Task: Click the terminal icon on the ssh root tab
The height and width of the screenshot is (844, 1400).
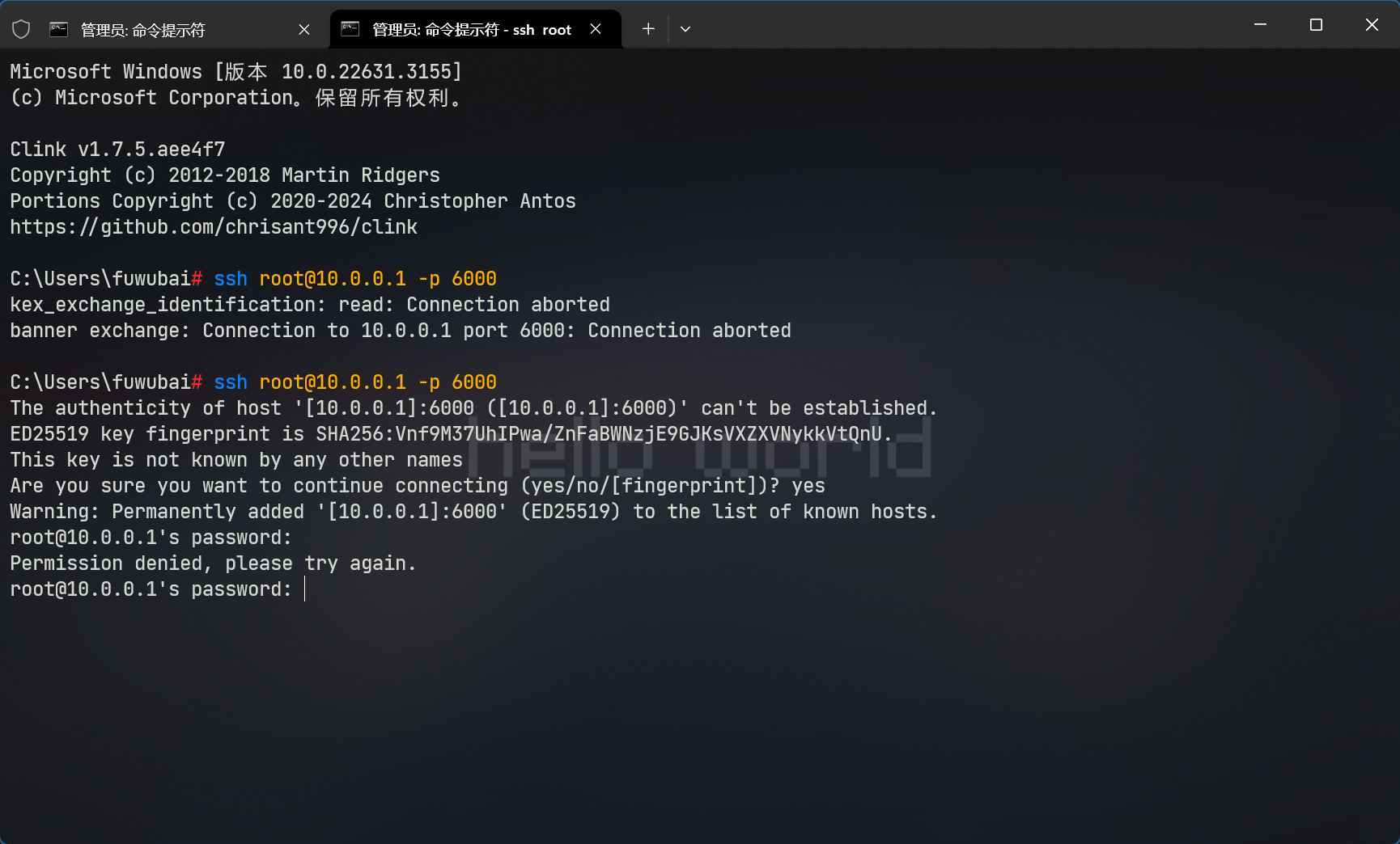Action: click(x=350, y=29)
